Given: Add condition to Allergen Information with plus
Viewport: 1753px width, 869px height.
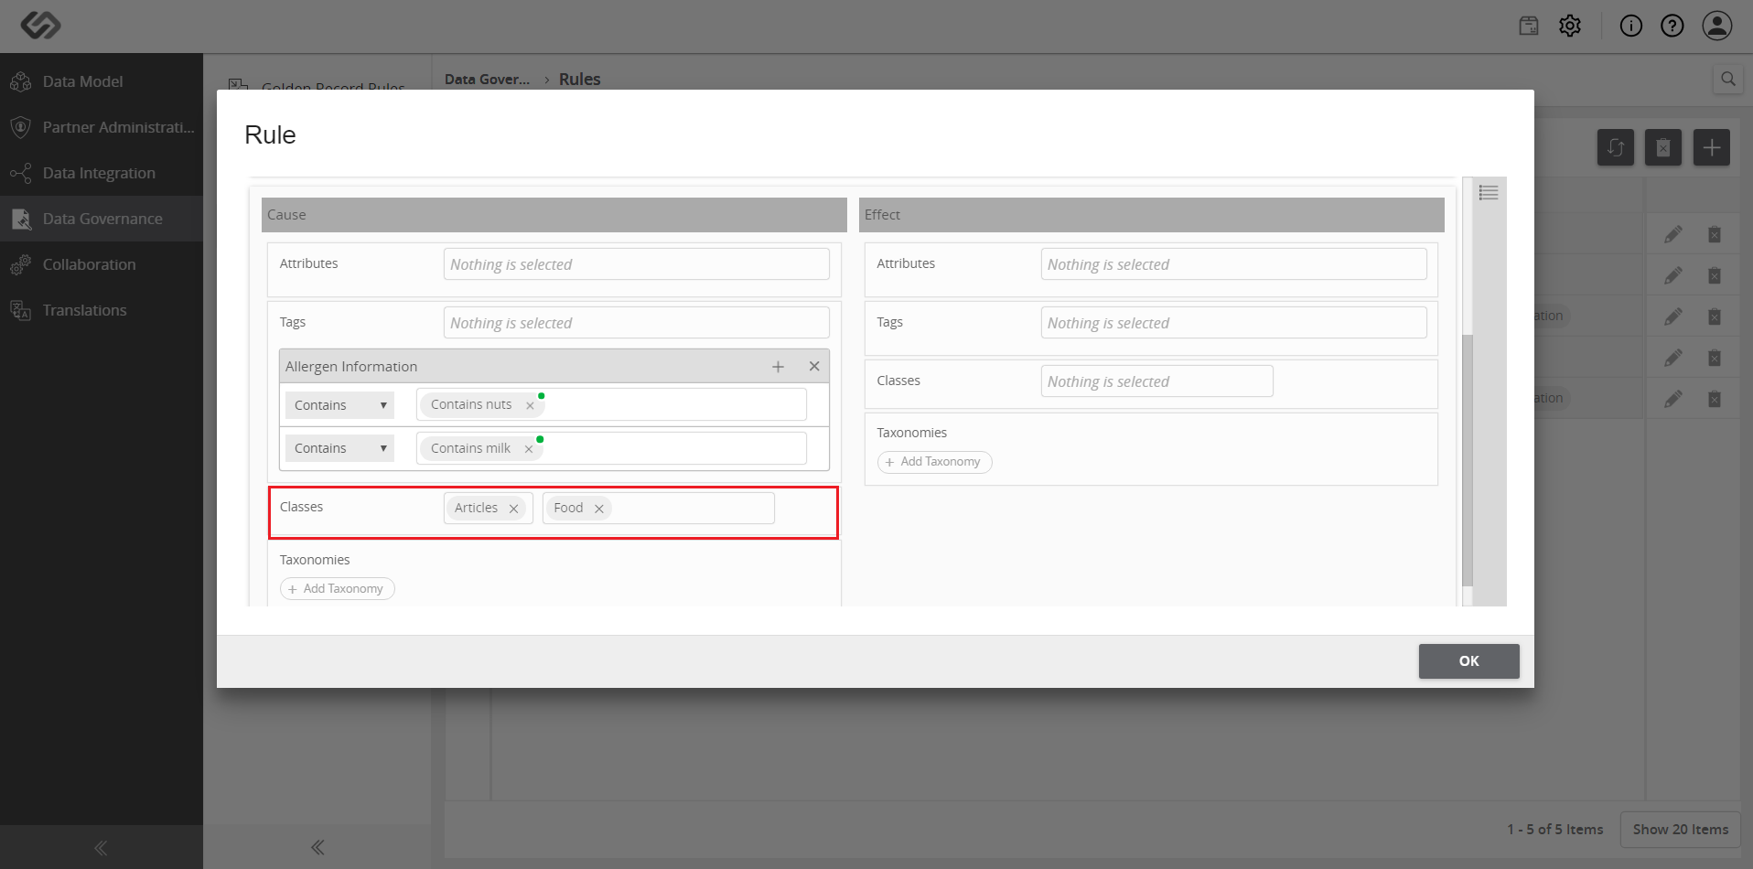Looking at the screenshot, I should (x=778, y=367).
